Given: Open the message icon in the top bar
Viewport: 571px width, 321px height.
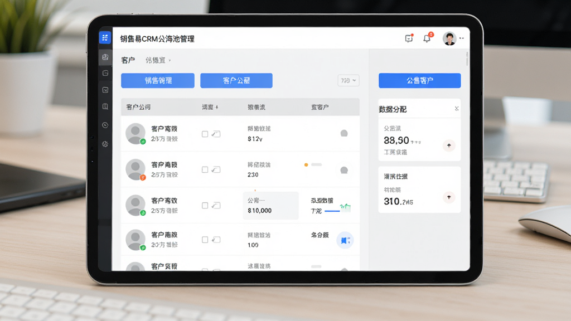Looking at the screenshot, I should pyautogui.click(x=409, y=38).
